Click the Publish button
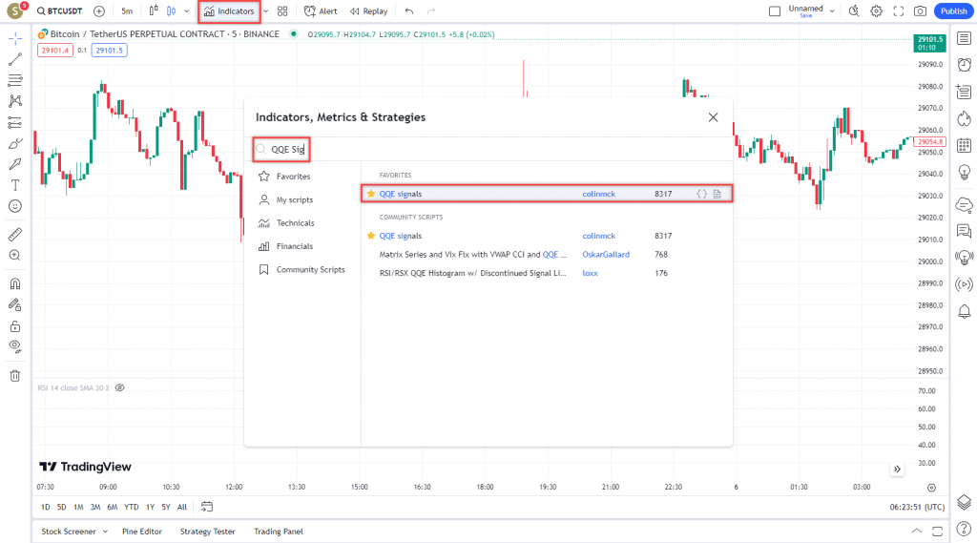Screen dimensions: 977x543 click(x=953, y=11)
